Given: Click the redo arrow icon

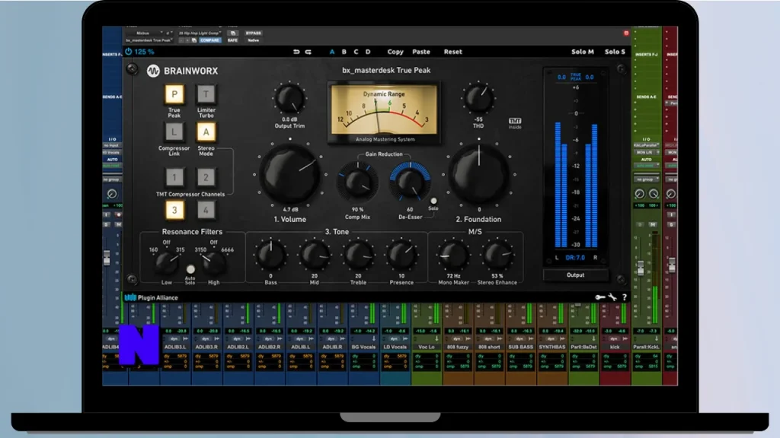Looking at the screenshot, I should (308, 52).
